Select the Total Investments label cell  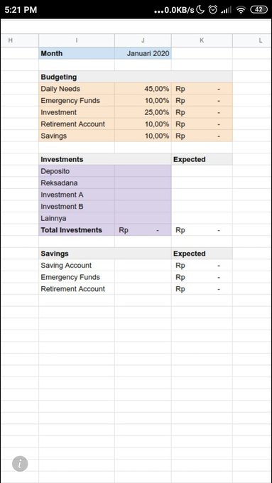[x=77, y=230]
